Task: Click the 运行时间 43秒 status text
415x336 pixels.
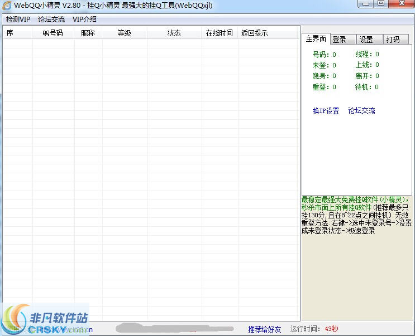Action: tap(314, 329)
